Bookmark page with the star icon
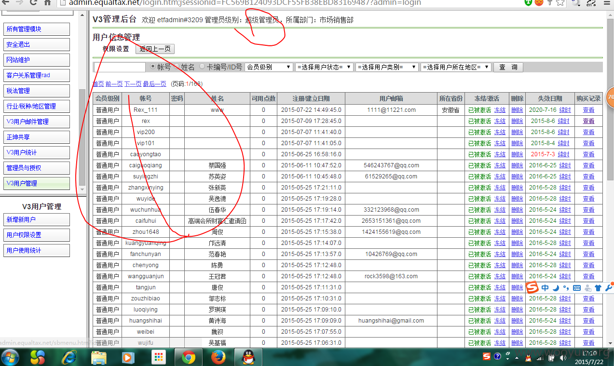 (x=560, y=2)
